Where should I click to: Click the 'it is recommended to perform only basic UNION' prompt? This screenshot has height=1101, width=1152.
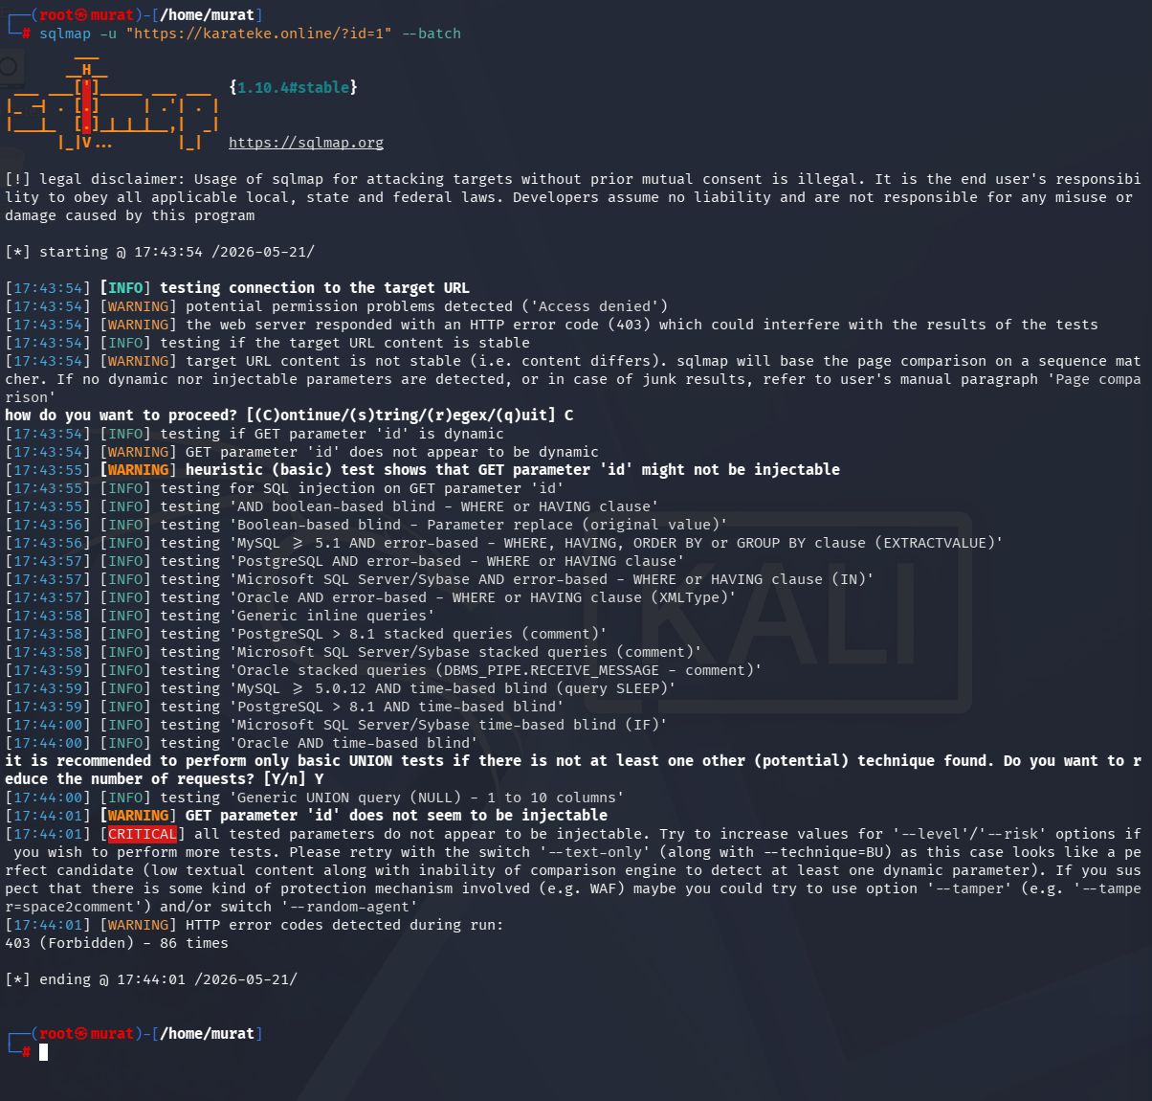pos(572,770)
